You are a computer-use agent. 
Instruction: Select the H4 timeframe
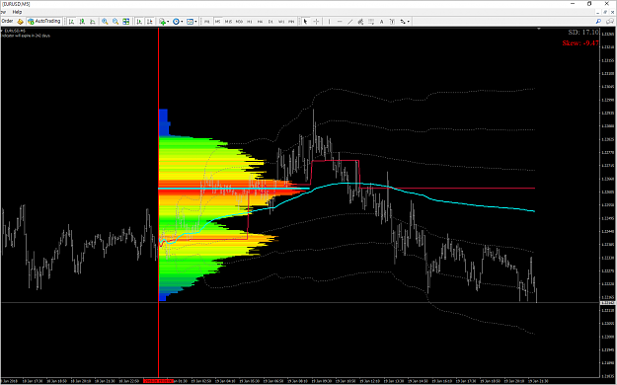(x=260, y=22)
